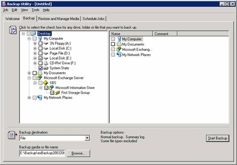The height and width of the screenshot is (165, 237).
Task: Click the Backup Utility title bar icon
Action: 4,4
